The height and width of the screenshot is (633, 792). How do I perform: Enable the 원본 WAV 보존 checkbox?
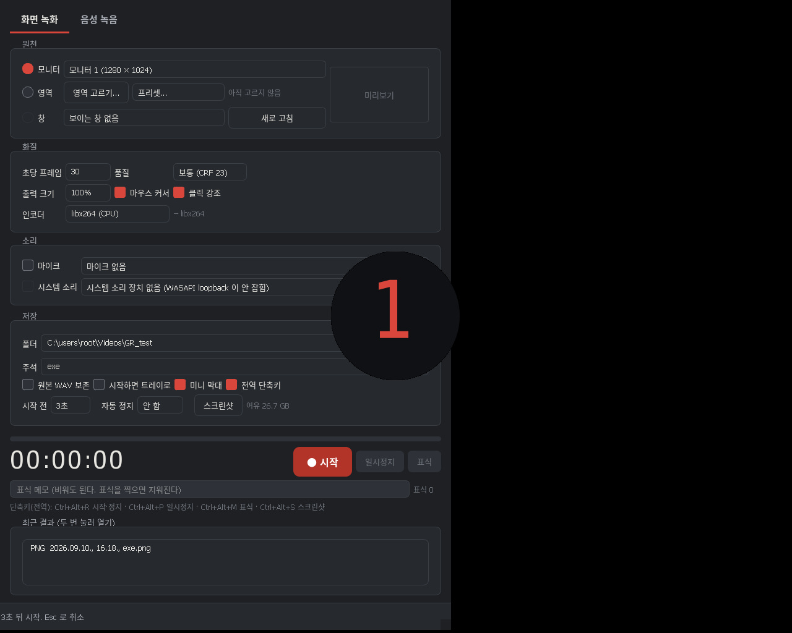[28, 384]
